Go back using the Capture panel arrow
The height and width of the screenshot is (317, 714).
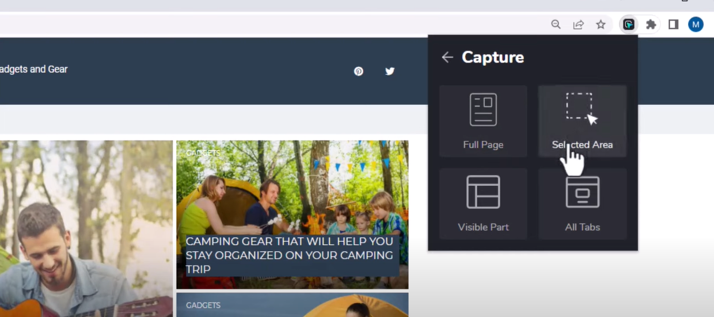(447, 57)
